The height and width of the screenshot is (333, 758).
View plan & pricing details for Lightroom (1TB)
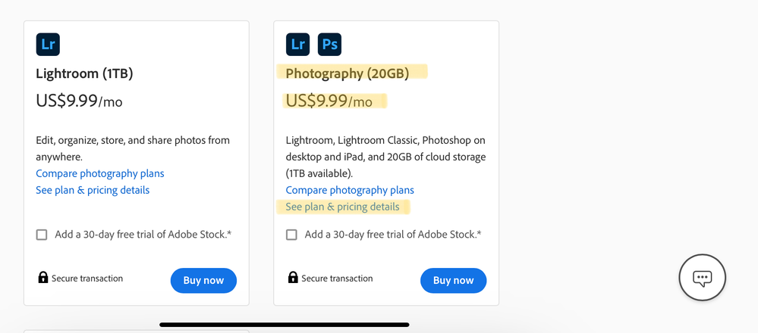(93, 190)
